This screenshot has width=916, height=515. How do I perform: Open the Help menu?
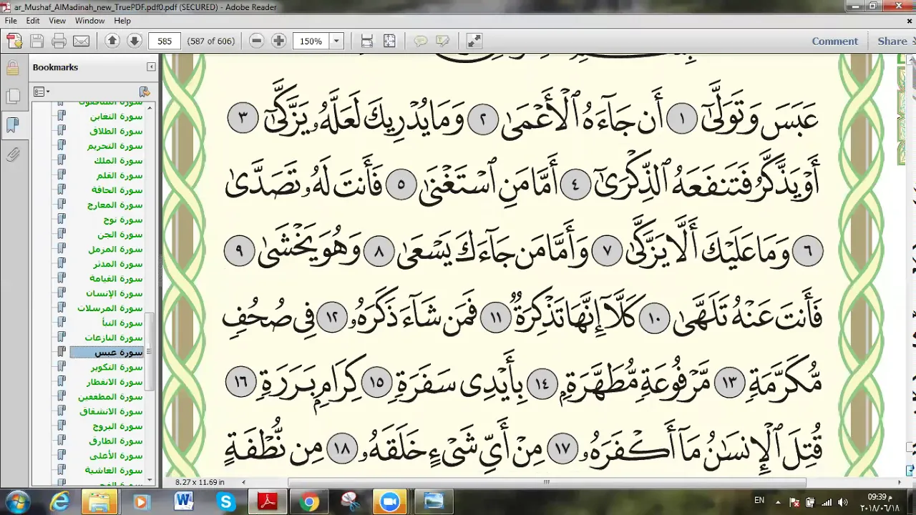pyautogui.click(x=122, y=21)
